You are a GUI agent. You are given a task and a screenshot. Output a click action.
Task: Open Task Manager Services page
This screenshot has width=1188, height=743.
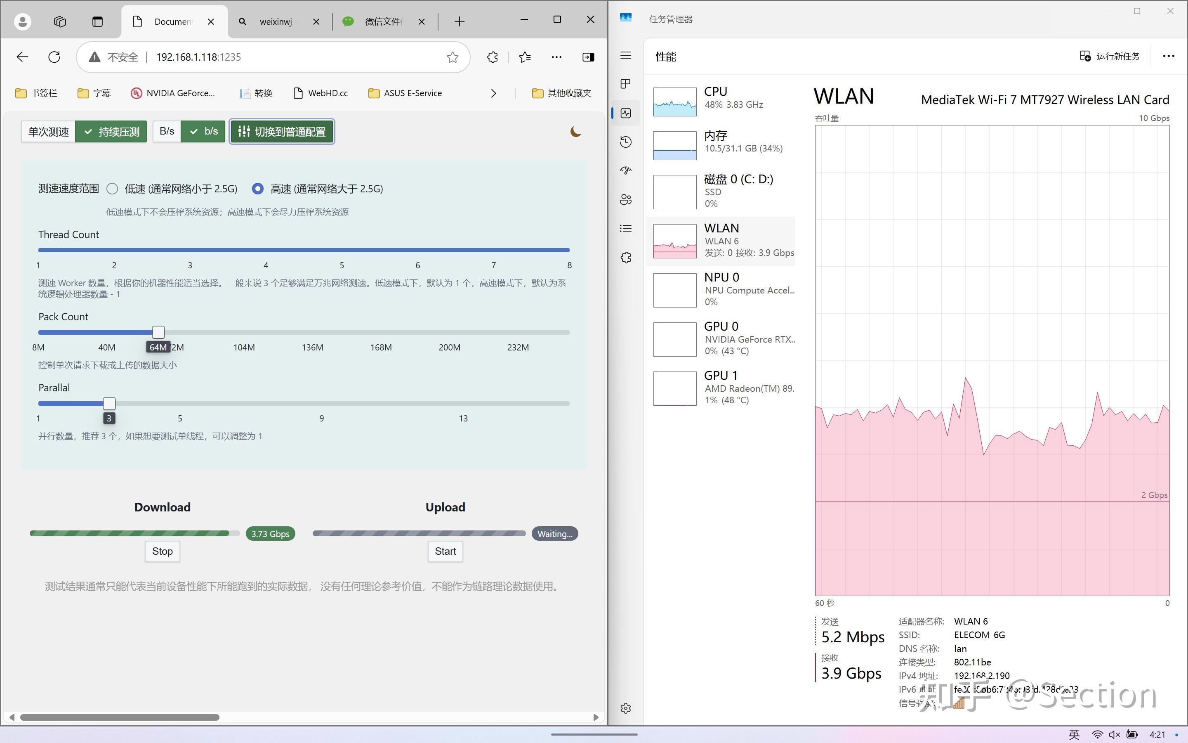(x=625, y=258)
